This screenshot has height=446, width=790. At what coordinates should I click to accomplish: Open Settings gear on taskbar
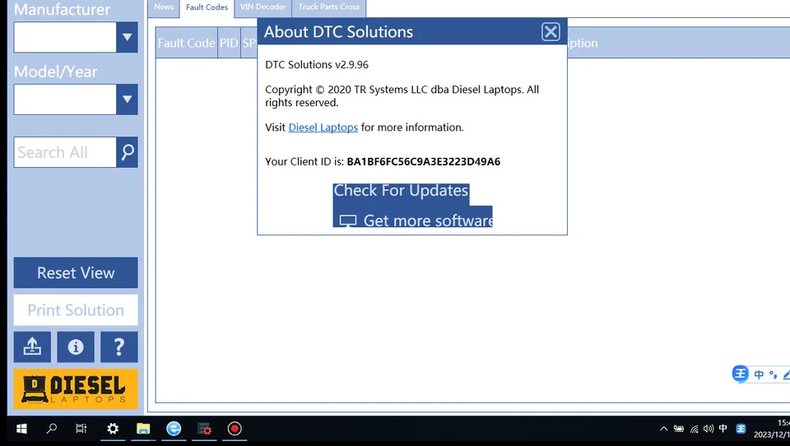pos(113,429)
